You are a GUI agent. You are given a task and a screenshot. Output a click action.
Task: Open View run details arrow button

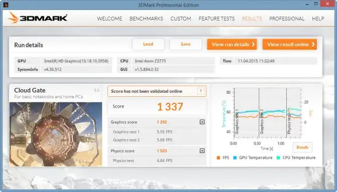click(x=232, y=45)
